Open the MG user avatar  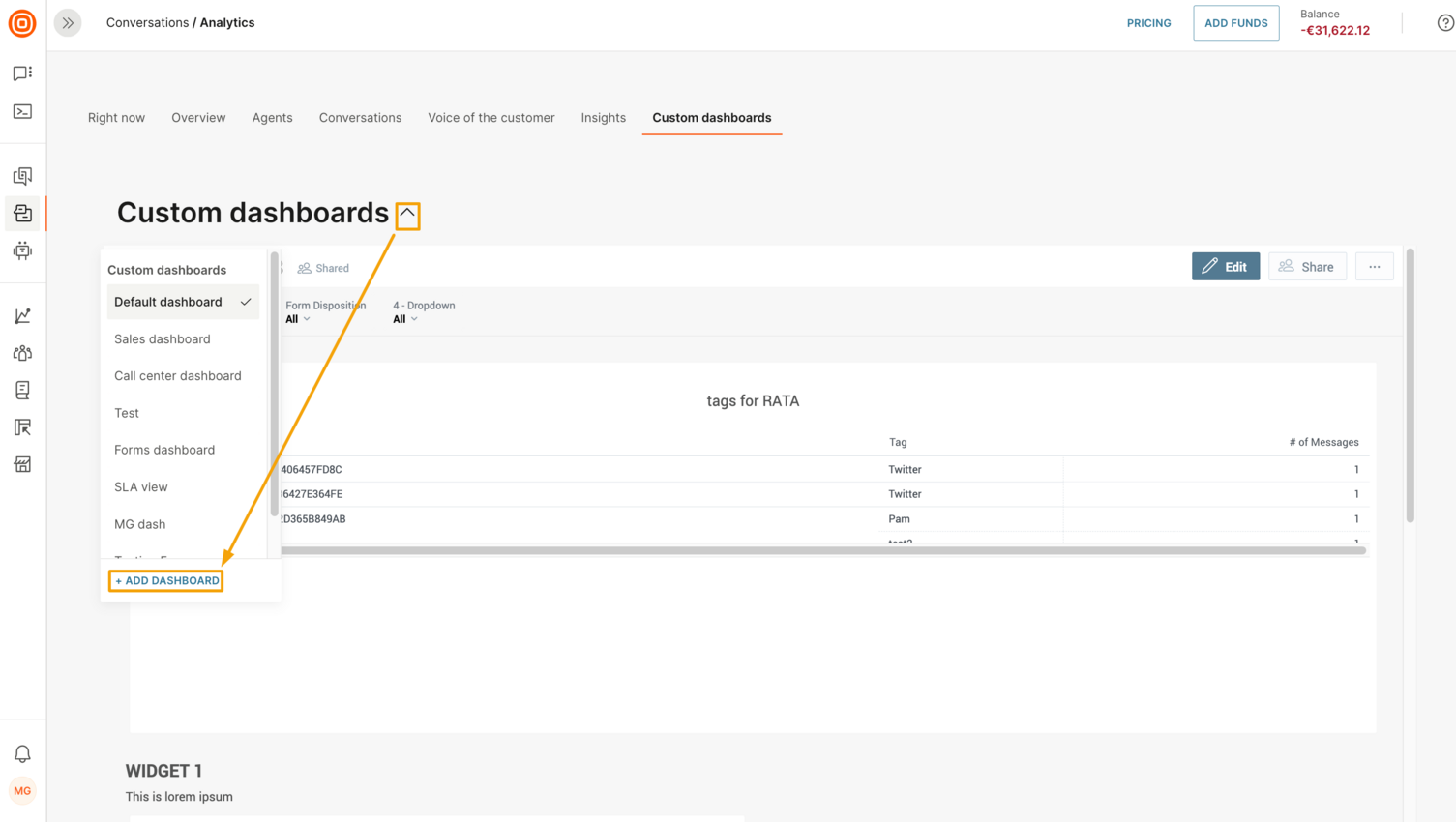[22, 791]
